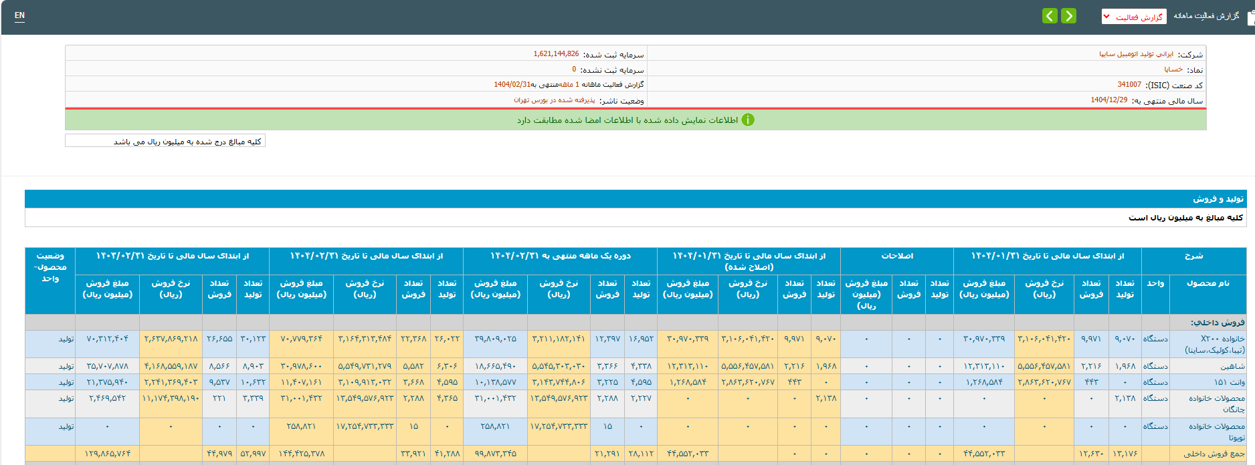Click the ISIC industry code 341007
Viewport: 1255px width, 465px height.
pos(1129,85)
